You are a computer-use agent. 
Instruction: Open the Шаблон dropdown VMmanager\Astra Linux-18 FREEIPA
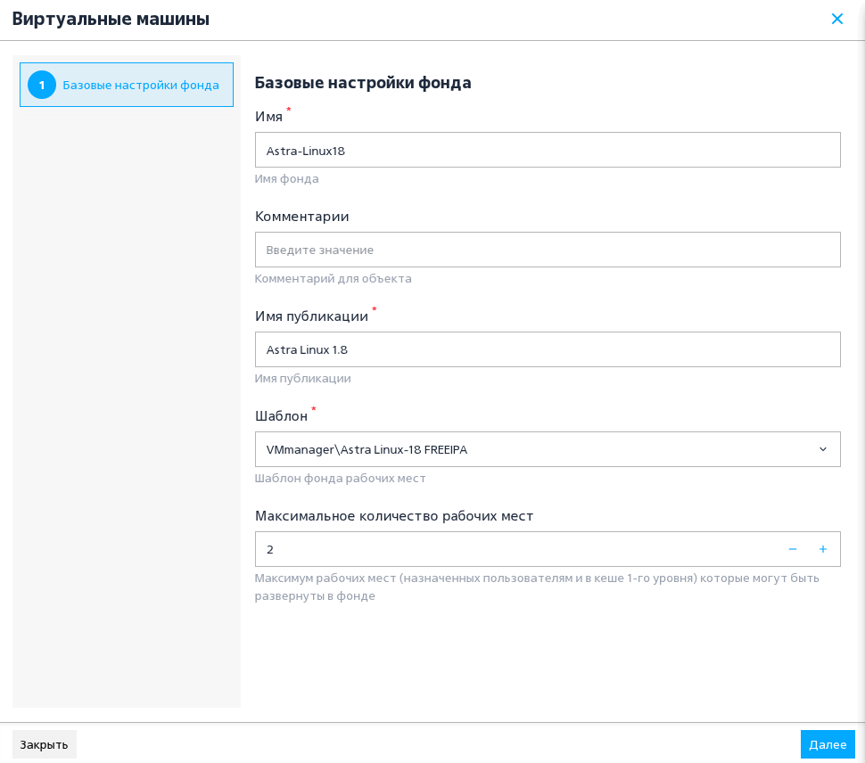[x=548, y=449]
